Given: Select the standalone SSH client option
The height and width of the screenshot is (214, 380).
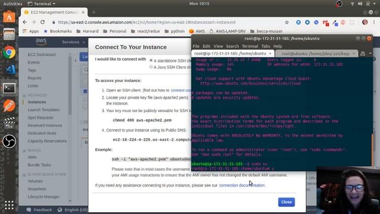Looking at the screenshot, I should pos(151,60).
